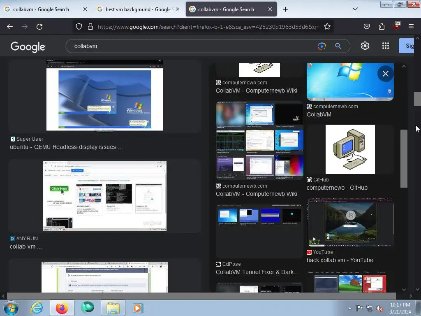Viewport: 421px width, 316px height.
Task: Open the uBlock extension with badge 21
Action: tap(397, 26)
